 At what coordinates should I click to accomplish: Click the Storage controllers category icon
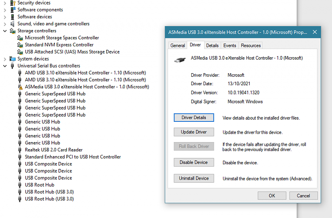[13, 31]
